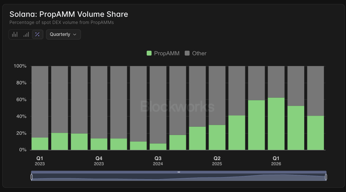Screen dimensions: 346x192
Task: Click the 20% y-axis label
Action: [21, 133]
